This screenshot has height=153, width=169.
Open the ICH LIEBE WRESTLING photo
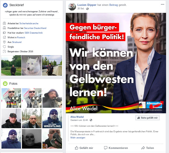point(52,118)
